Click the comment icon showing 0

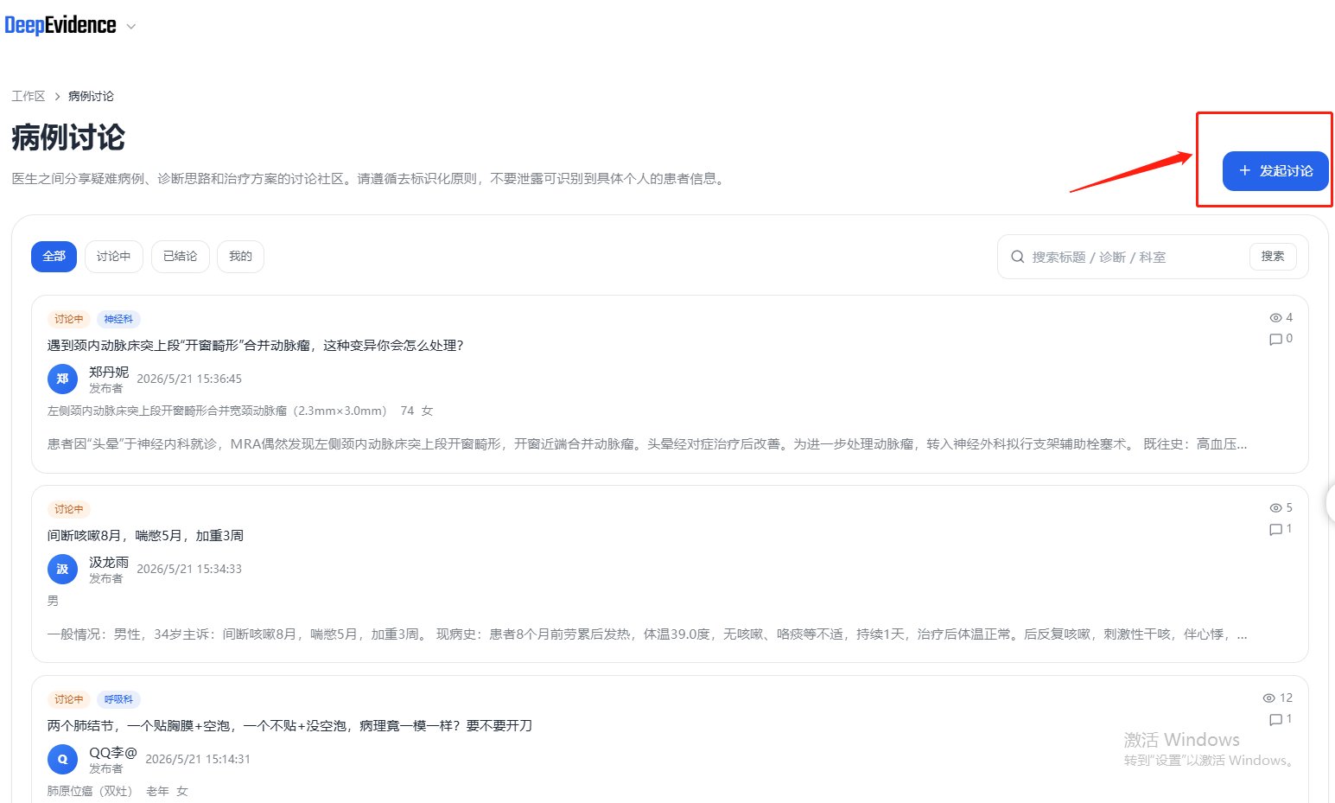(1275, 339)
